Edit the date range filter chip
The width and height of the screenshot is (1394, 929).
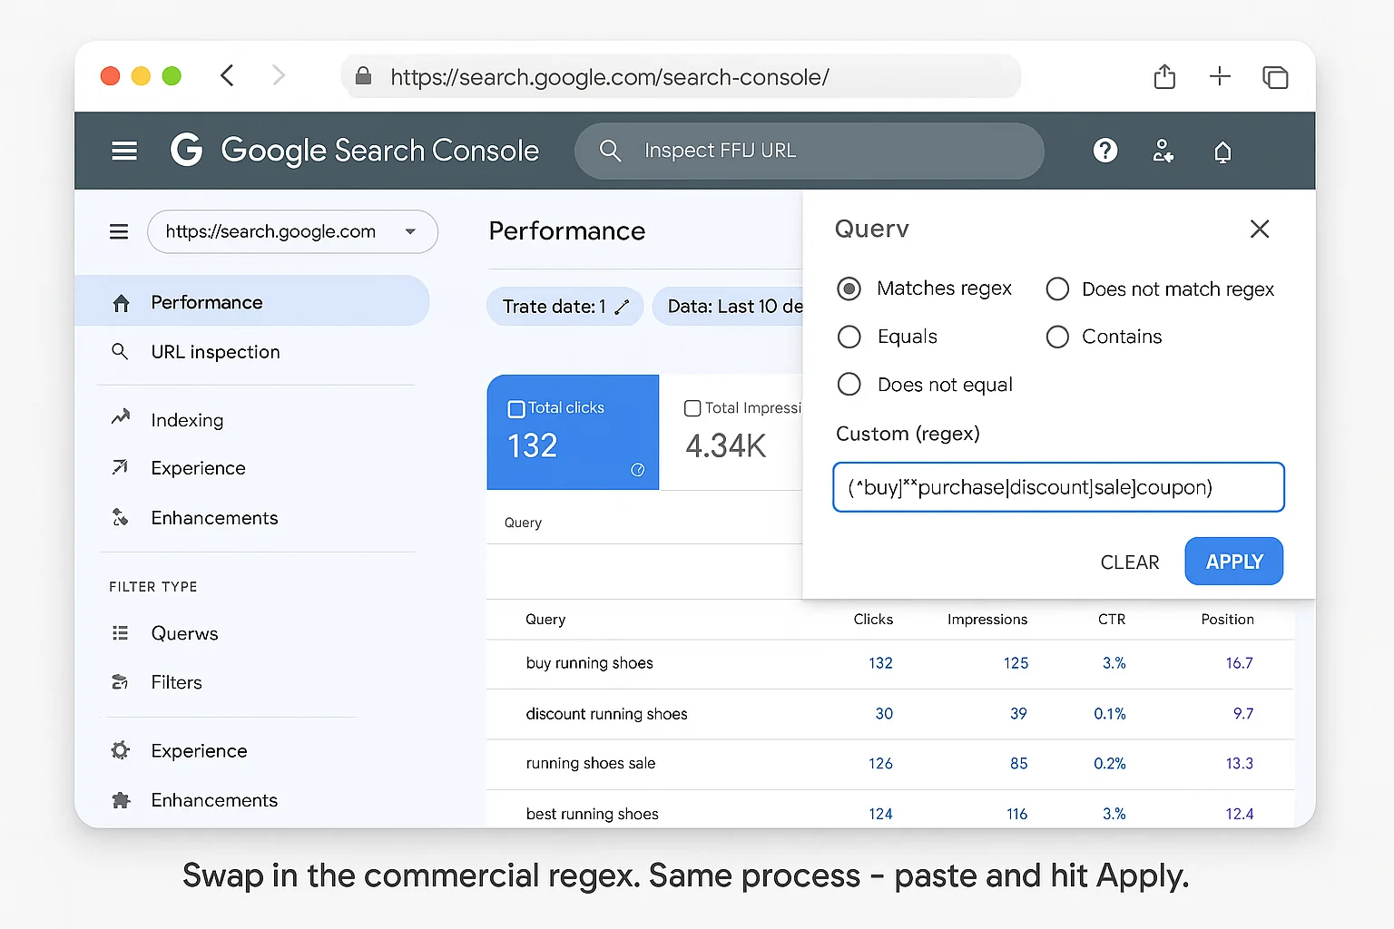click(x=564, y=306)
